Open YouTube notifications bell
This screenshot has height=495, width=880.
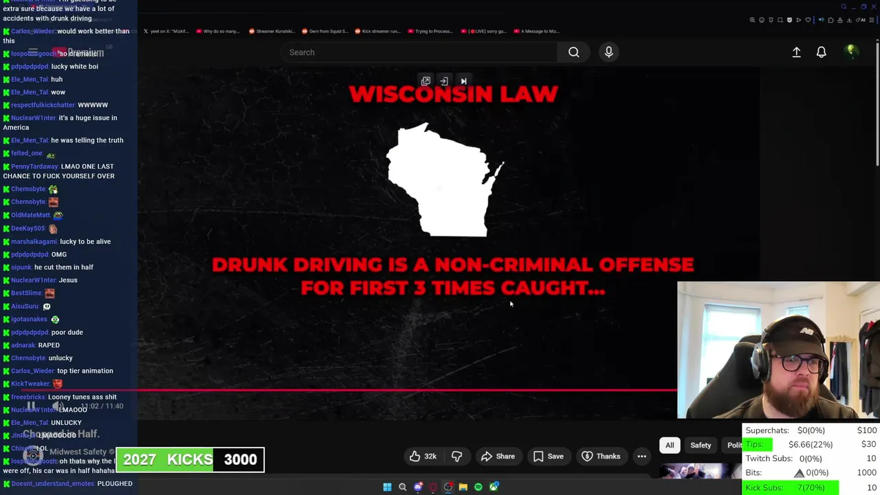[x=821, y=52]
